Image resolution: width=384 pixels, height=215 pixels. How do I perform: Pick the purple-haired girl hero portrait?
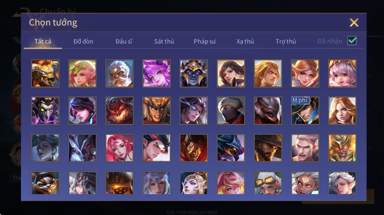tap(157, 74)
